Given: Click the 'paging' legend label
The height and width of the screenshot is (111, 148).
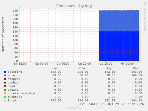Looking at the screenshot, I should [x=13, y=90].
